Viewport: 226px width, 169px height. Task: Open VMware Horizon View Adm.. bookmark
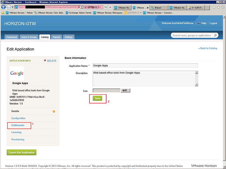(49, 13)
